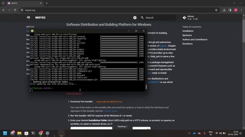The image size is (245, 137).
Task: Open the weather widget on taskbar
Action: point(12,133)
